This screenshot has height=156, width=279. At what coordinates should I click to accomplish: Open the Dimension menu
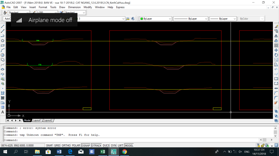[x=74, y=7]
